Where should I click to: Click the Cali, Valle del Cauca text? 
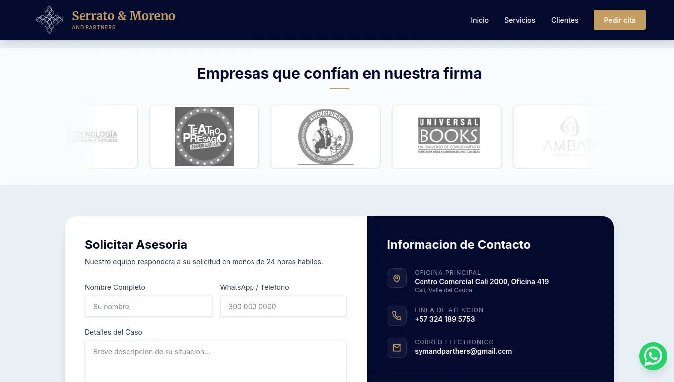point(443,290)
